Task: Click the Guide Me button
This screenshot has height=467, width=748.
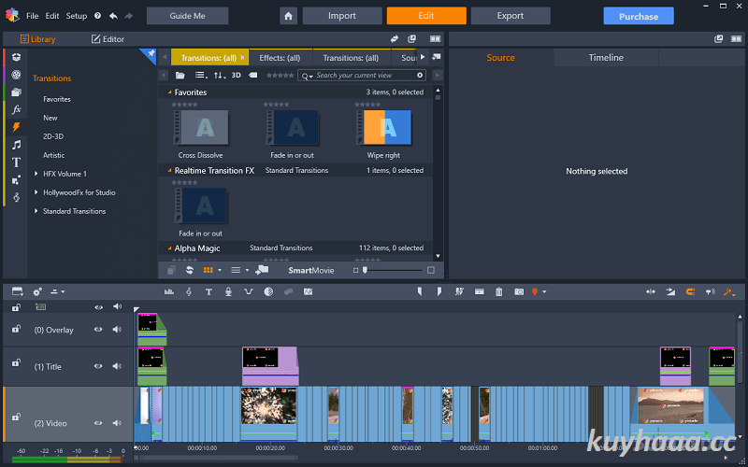Action: [188, 16]
